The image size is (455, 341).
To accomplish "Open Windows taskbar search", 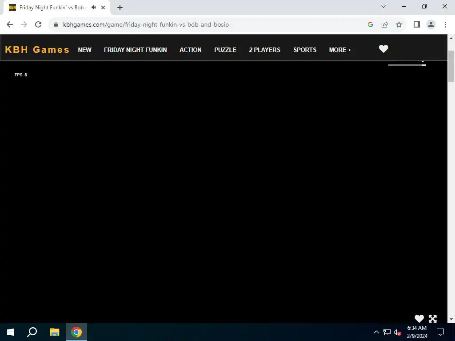I will pyautogui.click(x=32, y=332).
